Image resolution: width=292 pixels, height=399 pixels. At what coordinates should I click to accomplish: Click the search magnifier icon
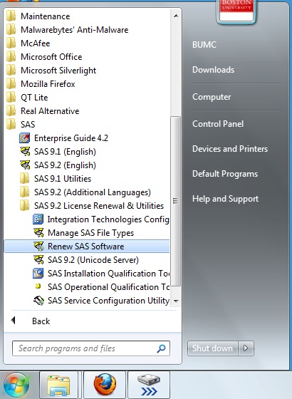click(161, 348)
